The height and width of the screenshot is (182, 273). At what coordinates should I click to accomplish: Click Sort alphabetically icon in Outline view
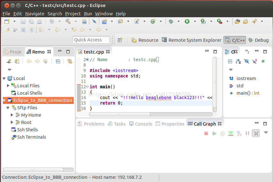pyautogui.click(x=238, y=61)
